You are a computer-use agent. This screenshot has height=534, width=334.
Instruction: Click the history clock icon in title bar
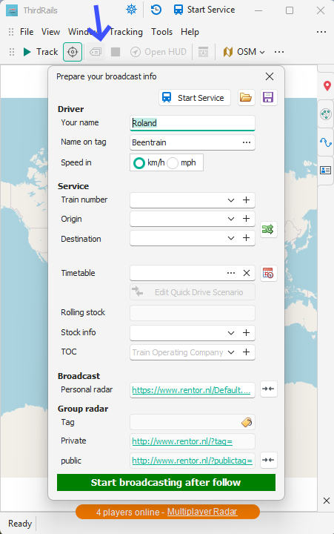156,10
